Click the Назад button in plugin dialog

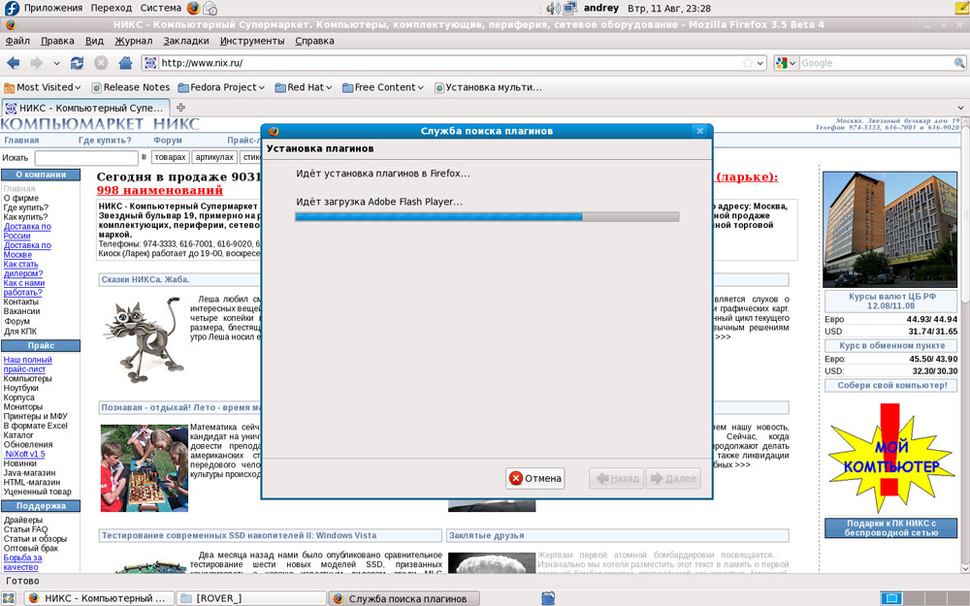click(x=617, y=478)
